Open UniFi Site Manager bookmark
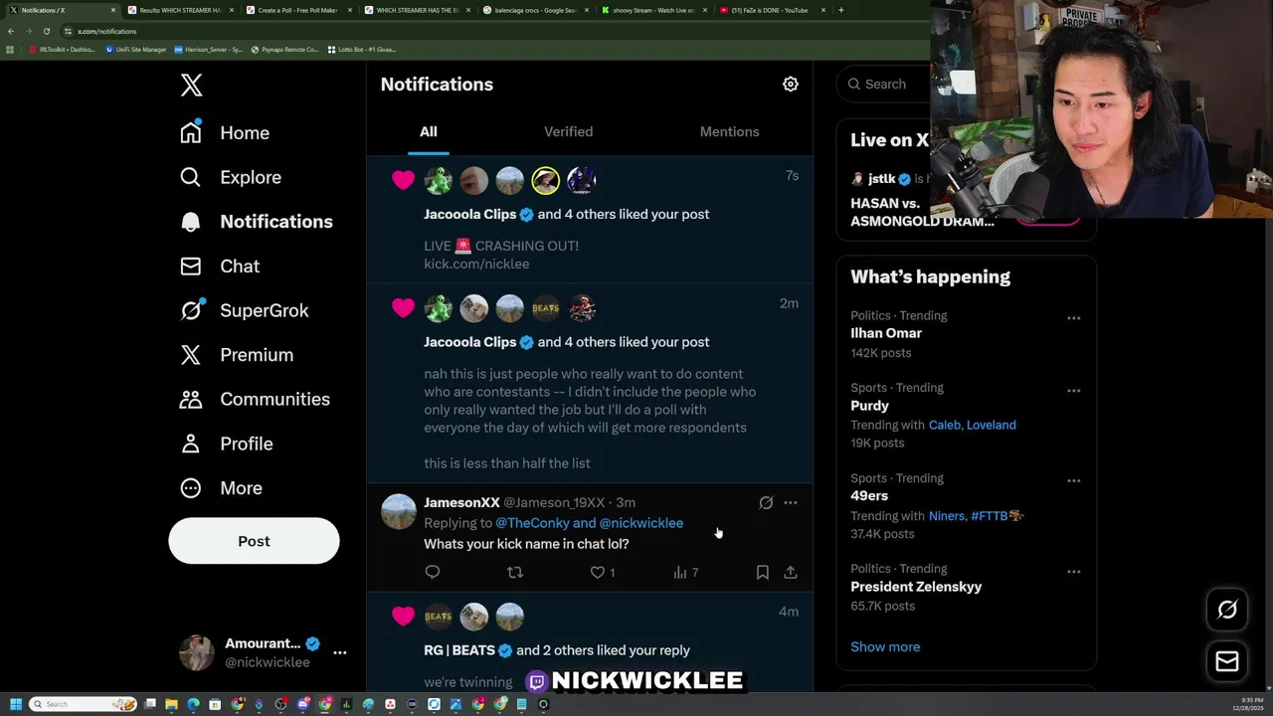The image size is (1273, 716). tap(136, 50)
